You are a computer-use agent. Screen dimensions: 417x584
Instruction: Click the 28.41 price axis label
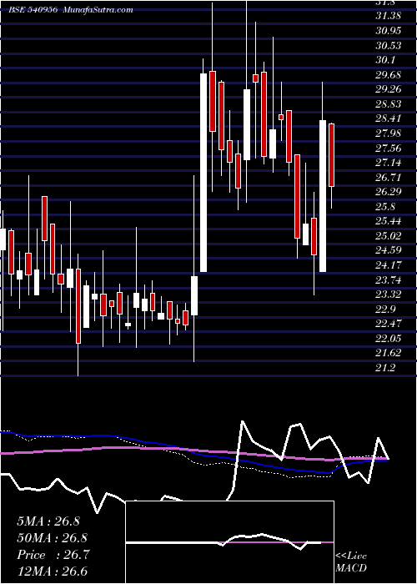(389, 118)
